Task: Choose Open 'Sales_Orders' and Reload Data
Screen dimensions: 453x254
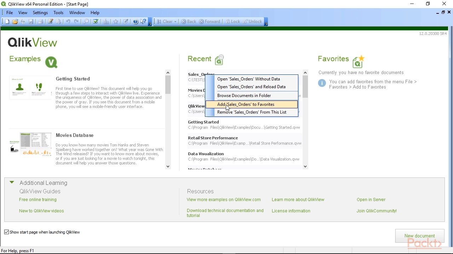Action: pos(252,87)
